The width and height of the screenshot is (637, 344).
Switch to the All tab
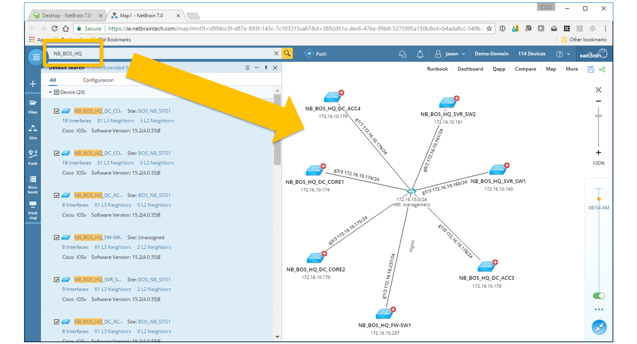tap(53, 80)
